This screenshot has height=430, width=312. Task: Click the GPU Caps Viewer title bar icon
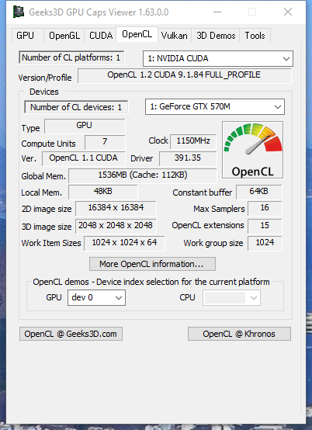[19, 12]
